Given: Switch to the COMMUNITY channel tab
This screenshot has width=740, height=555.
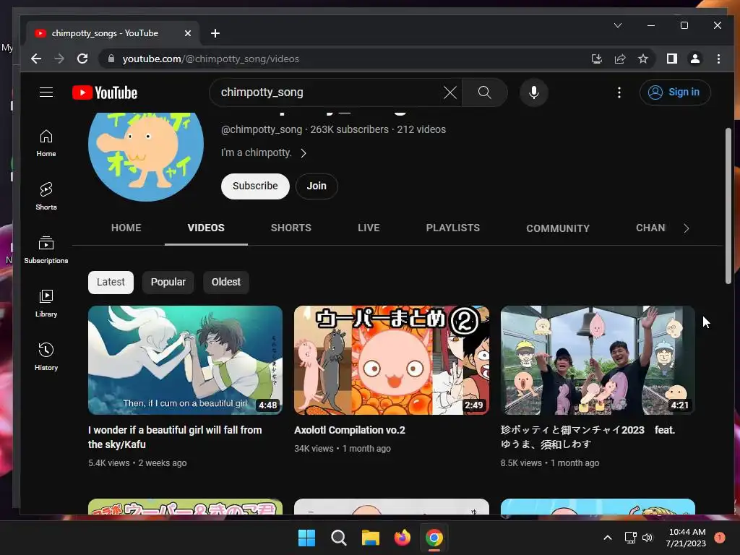Looking at the screenshot, I should [x=558, y=228].
